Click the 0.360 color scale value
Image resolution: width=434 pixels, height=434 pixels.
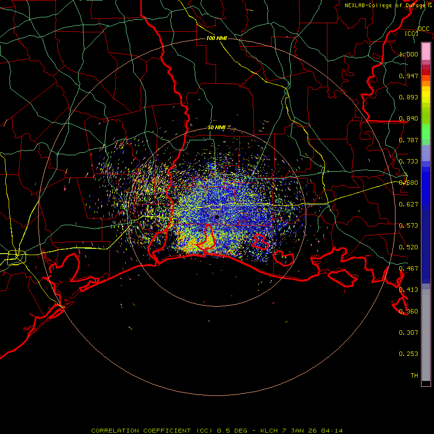pyautogui.click(x=408, y=312)
